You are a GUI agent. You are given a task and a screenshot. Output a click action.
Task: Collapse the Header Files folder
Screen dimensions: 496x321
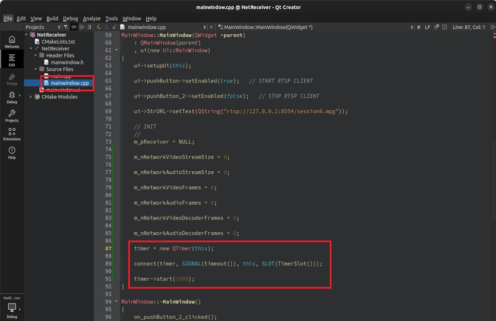coord(36,55)
